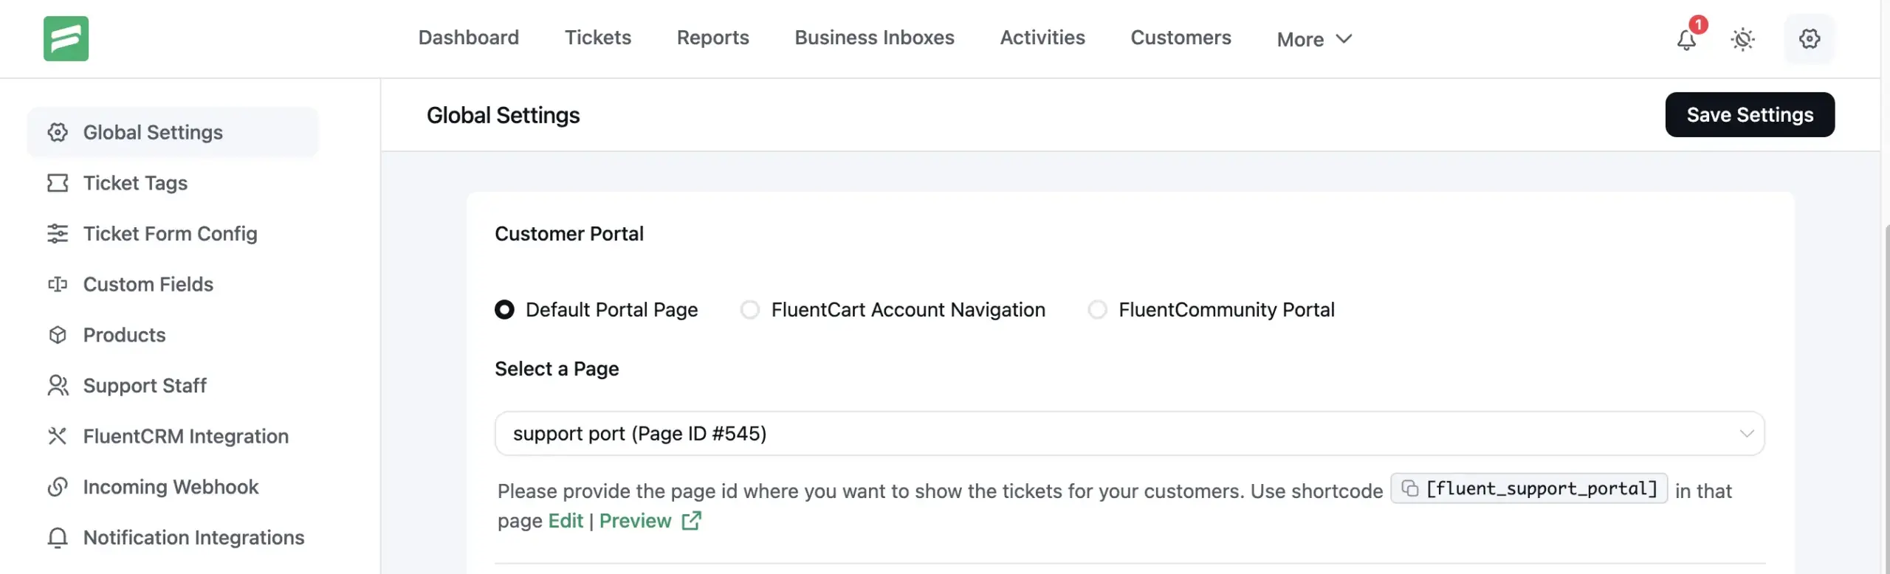This screenshot has width=1890, height=574.
Task: Open settings gear in top bar
Action: coord(1810,38)
